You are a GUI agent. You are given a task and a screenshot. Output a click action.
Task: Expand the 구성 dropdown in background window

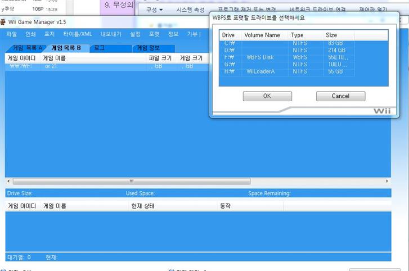pyautogui.click(x=154, y=10)
